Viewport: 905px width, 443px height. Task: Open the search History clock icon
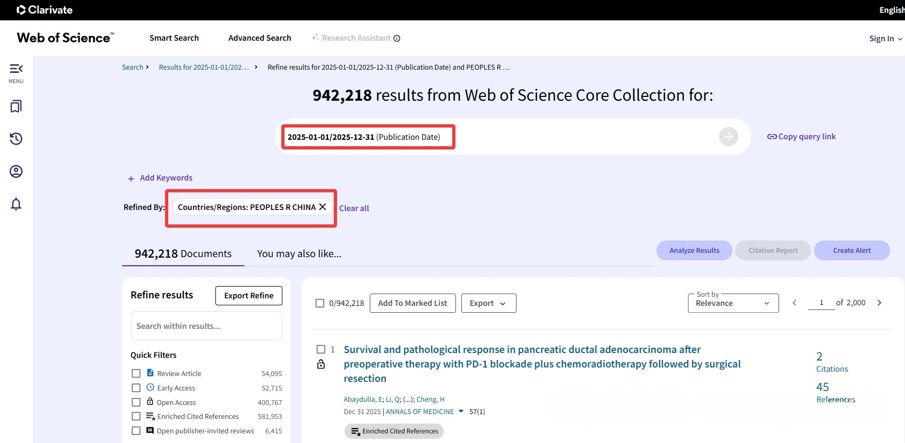(16, 139)
